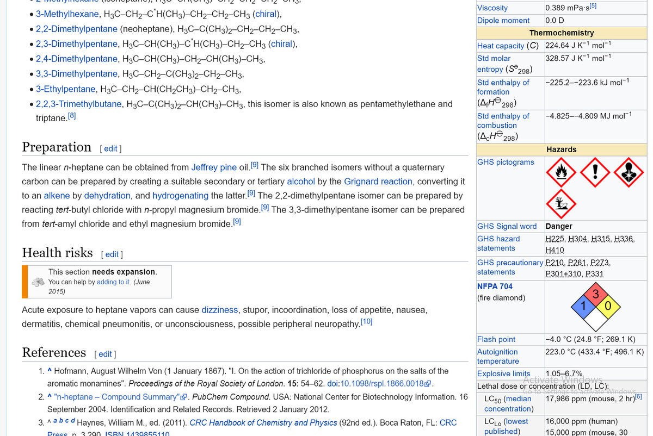The height and width of the screenshot is (436, 653).
Task: Follow the chiral link after 3-Methylhexane
Action: (267, 14)
